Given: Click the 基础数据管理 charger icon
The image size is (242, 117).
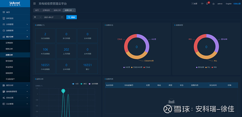Looking at the screenshot, I should tap(4, 91).
